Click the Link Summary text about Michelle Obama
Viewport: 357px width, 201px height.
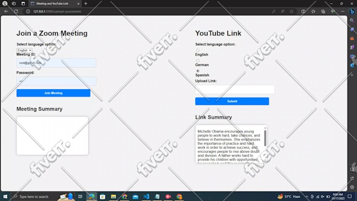tap(229, 146)
